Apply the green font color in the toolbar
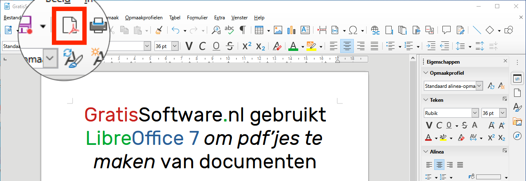Image resolution: width=526 pixels, height=181 pixels. [x=293, y=46]
